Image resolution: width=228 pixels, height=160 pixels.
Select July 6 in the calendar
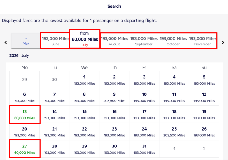[25, 97]
